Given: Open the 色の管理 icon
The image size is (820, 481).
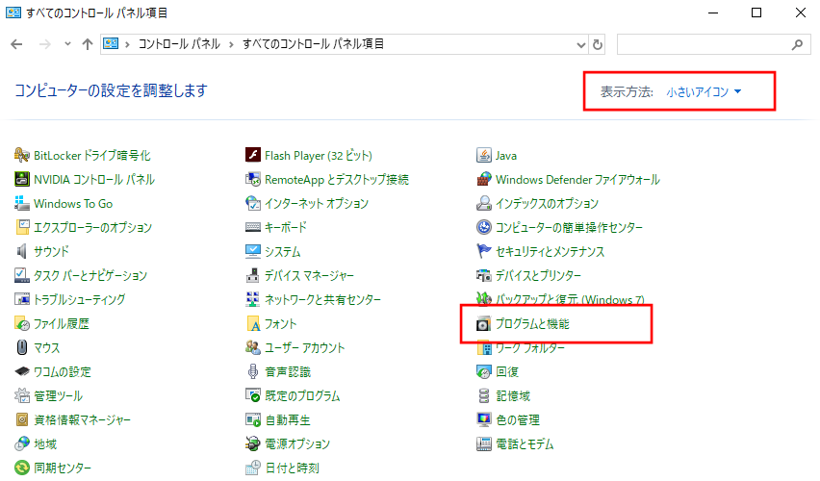Looking at the screenshot, I should click(x=484, y=419).
